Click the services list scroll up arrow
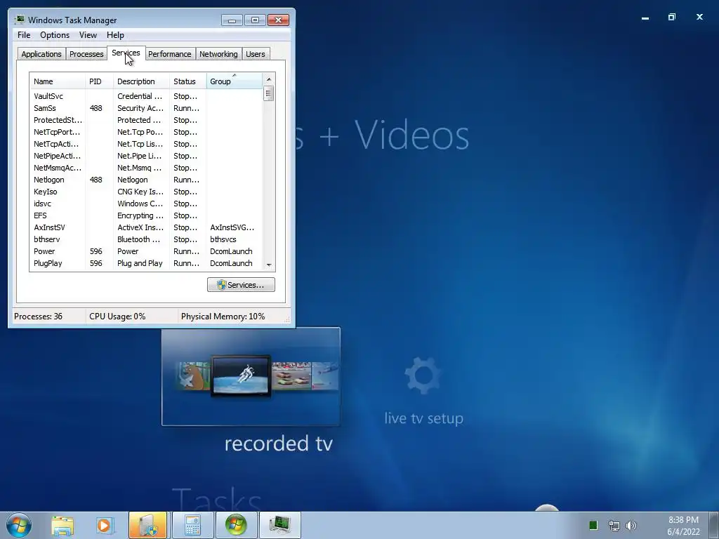Screen dimensions: 719x539 point(269,79)
